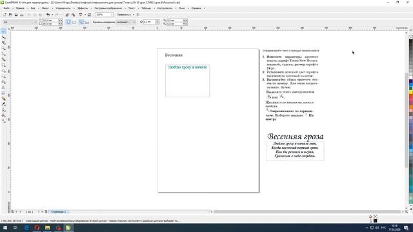
Task: Pick the yellow swatch in the color palette
Action: click(410, 92)
